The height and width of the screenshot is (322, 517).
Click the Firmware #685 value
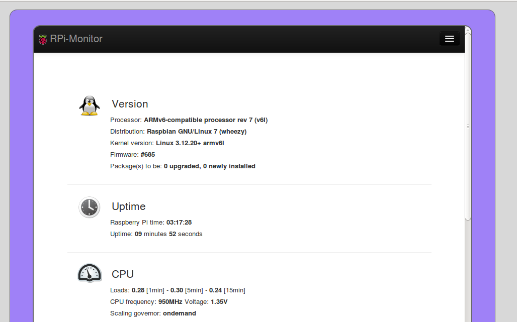(x=148, y=154)
